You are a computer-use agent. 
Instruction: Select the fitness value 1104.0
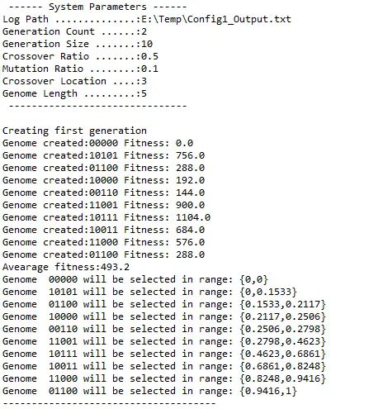pyautogui.click(x=193, y=217)
